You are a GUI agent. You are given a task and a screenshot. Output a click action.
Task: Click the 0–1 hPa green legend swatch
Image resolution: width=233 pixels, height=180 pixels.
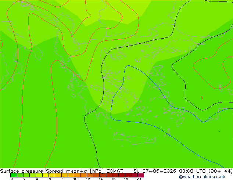[14, 175]
